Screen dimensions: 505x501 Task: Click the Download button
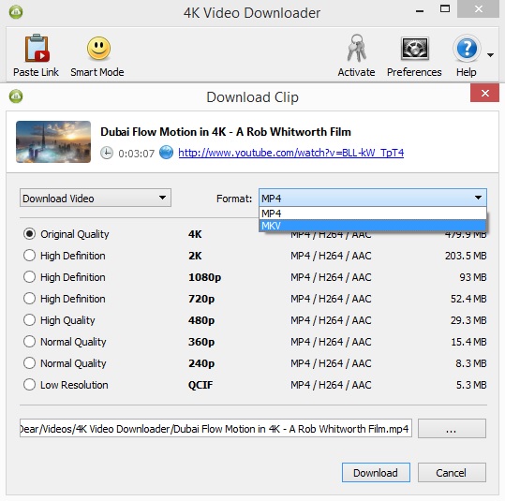tap(376, 473)
